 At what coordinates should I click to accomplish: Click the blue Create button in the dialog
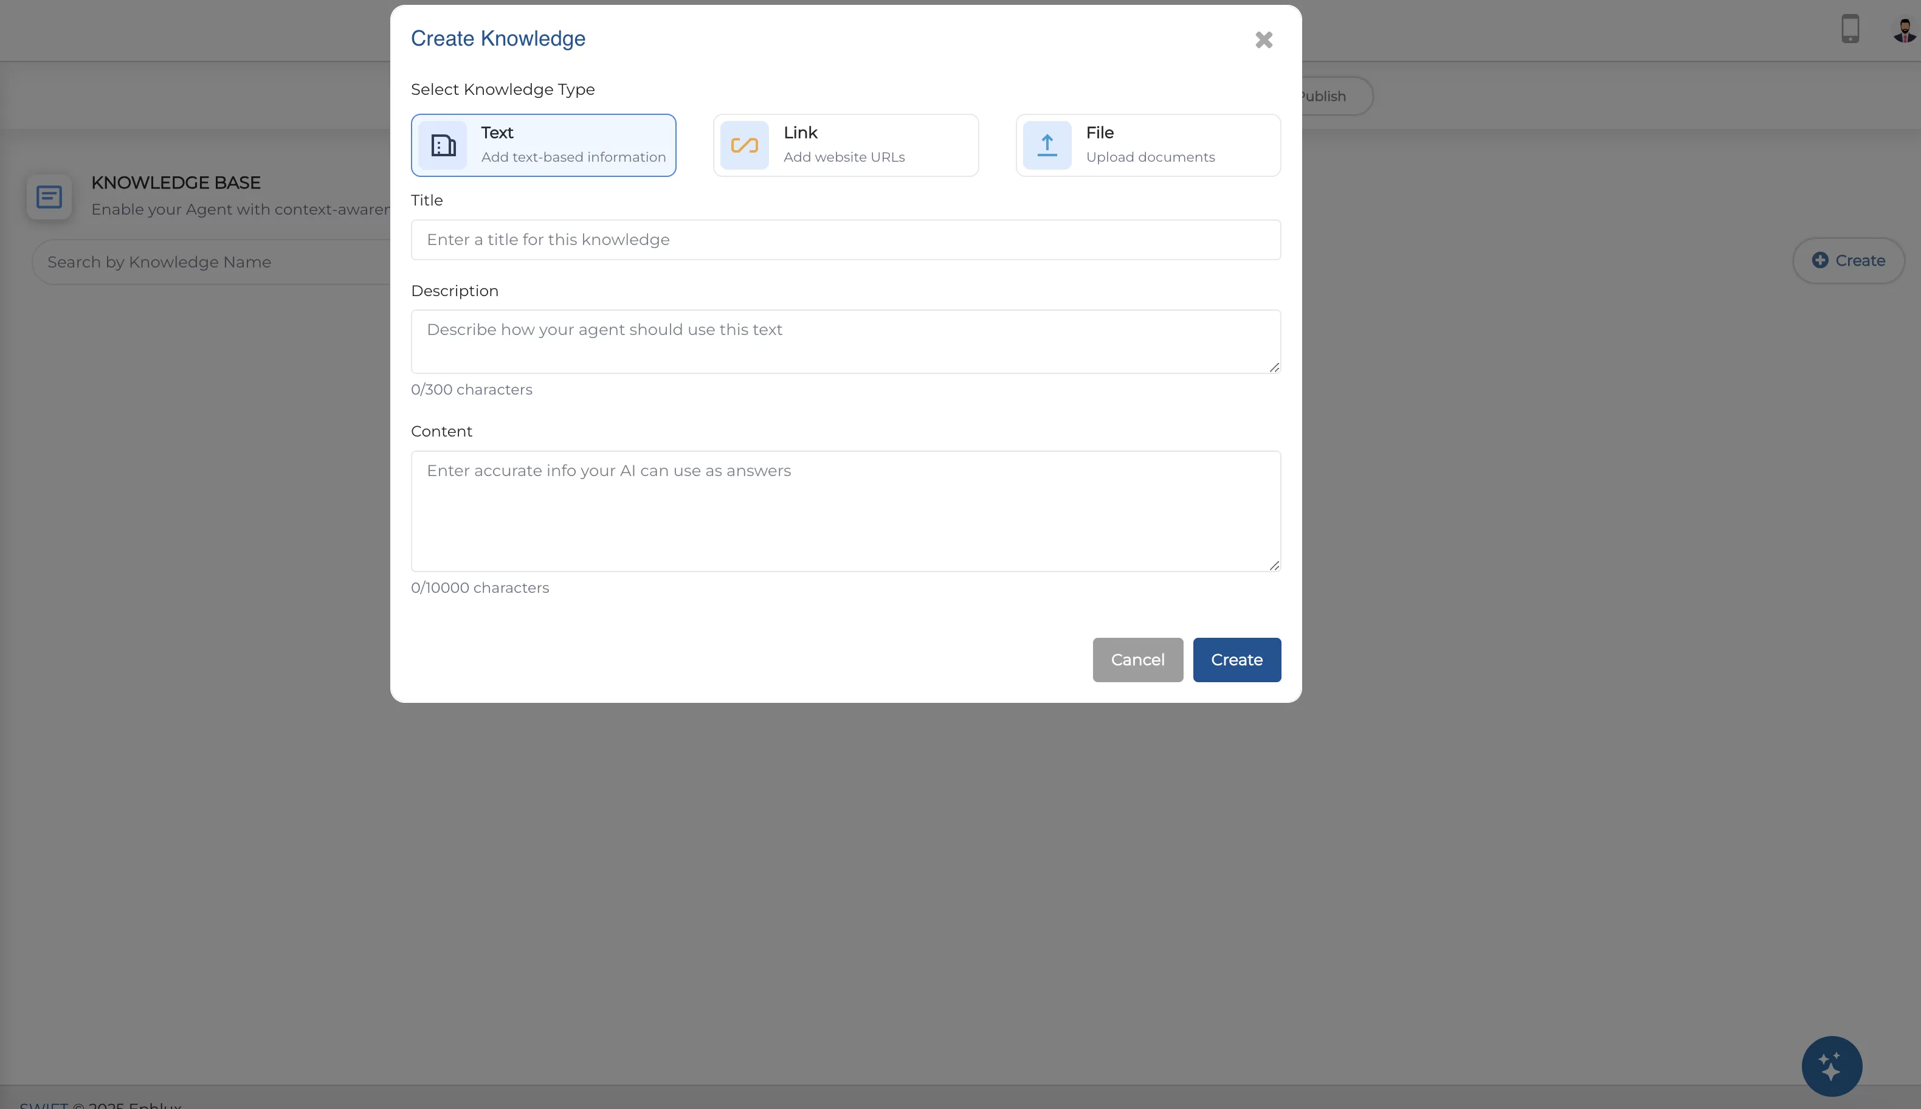(1236, 660)
